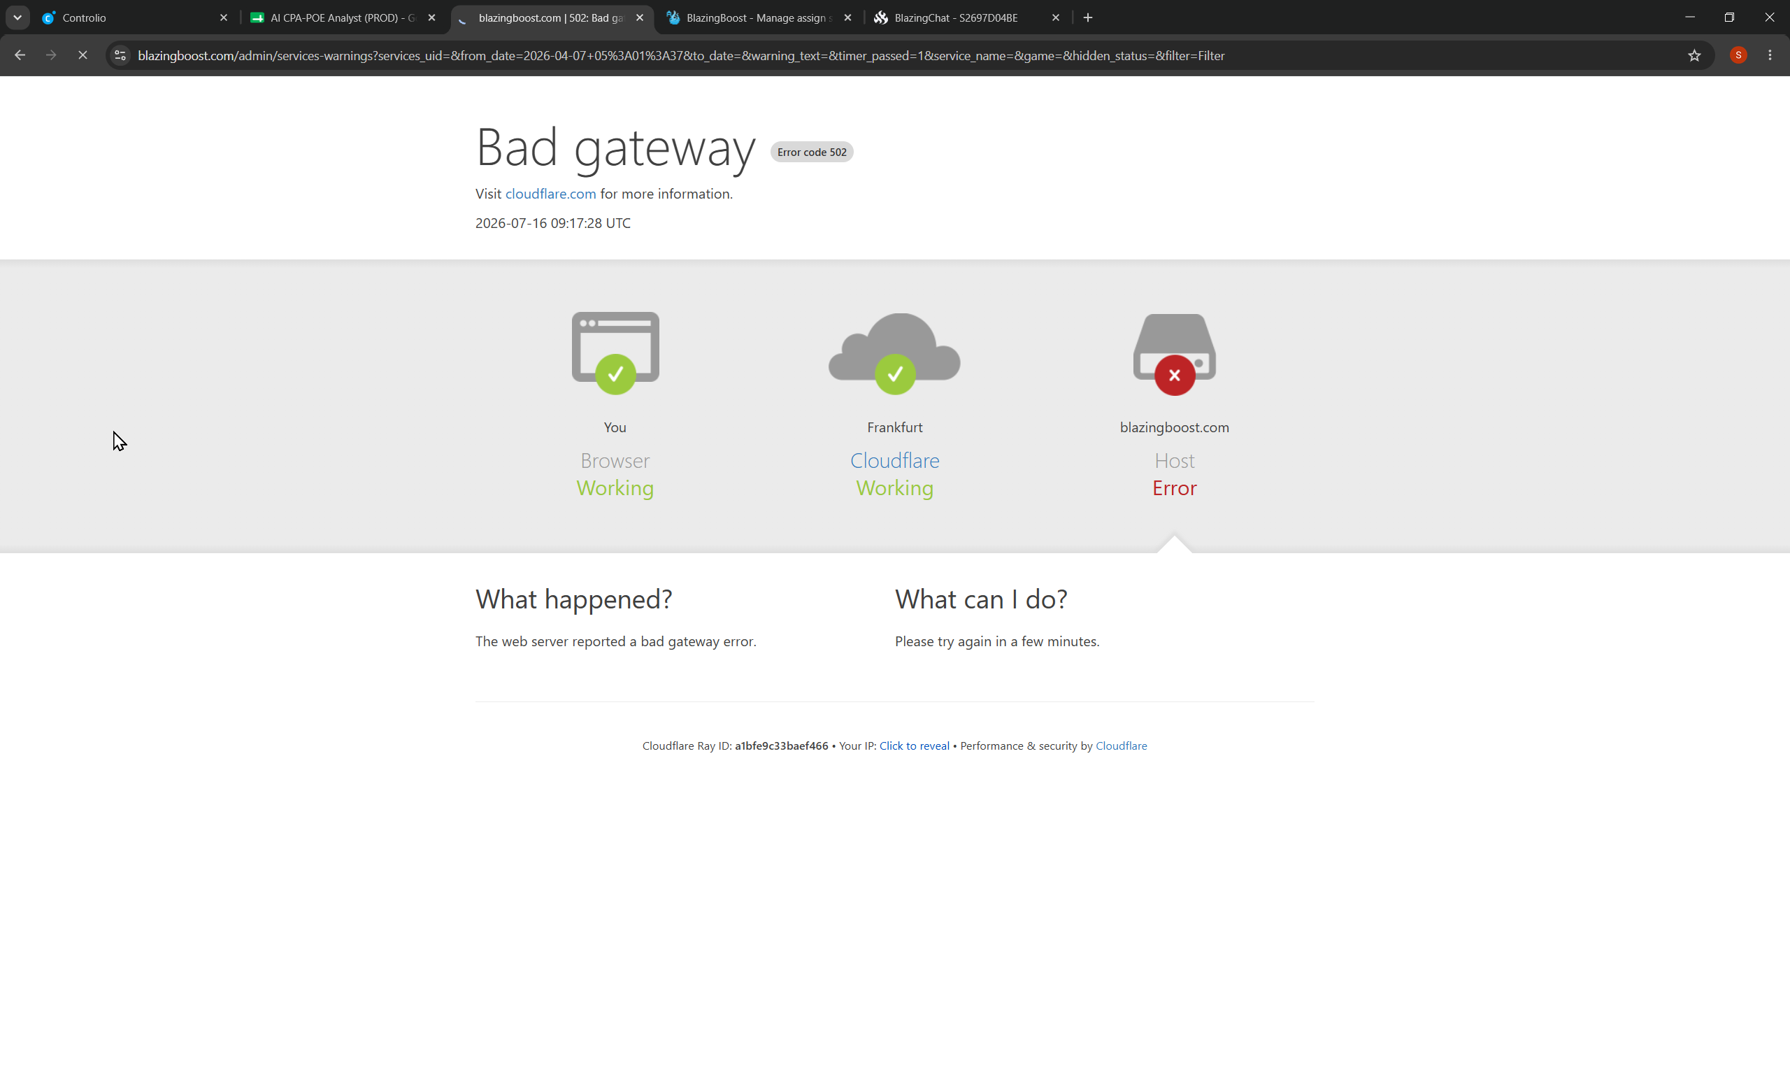
Task: Click the Error code 502 badge
Action: (812, 152)
